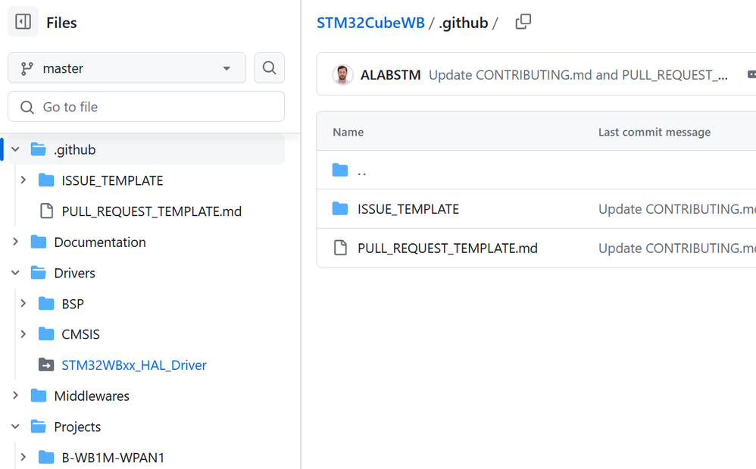Screen dimensions: 756x469
Task: Collapse the Drivers folder chevron
Action: point(16,273)
